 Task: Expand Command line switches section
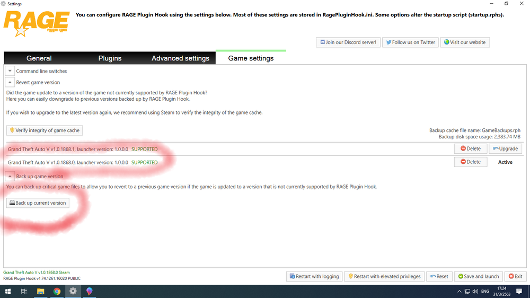click(10, 71)
